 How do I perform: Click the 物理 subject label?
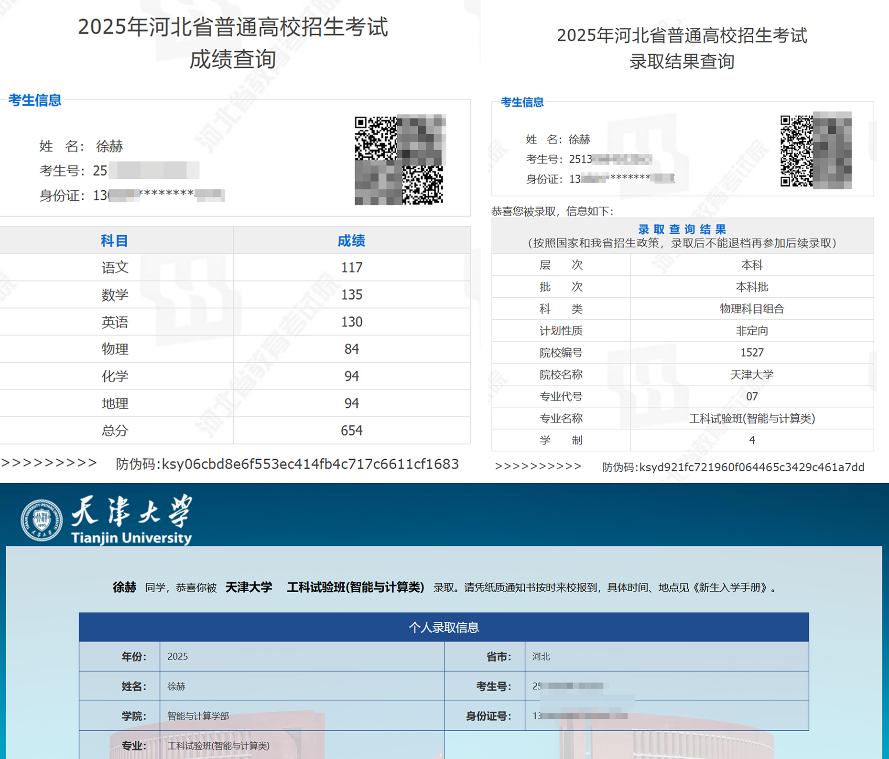coord(115,349)
